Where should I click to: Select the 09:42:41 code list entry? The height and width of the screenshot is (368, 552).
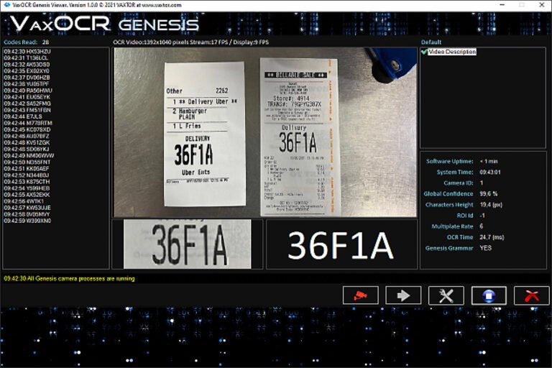pyautogui.click(x=27, y=97)
